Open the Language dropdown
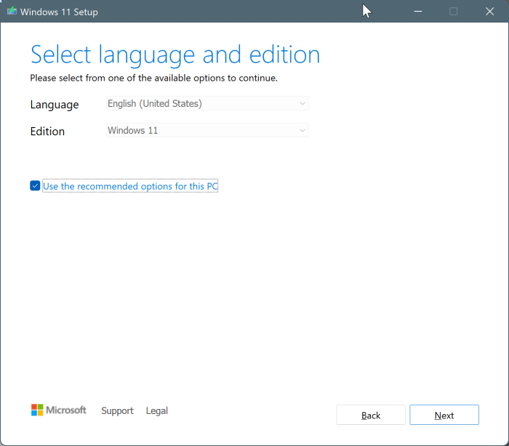Image resolution: width=509 pixels, height=446 pixels. 207,103
